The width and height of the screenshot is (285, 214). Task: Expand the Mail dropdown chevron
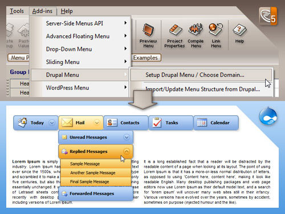pyautogui.click(x=97, y=123)
